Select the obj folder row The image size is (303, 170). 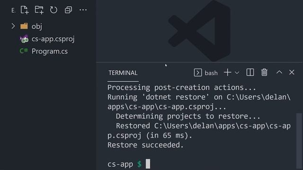48,26
